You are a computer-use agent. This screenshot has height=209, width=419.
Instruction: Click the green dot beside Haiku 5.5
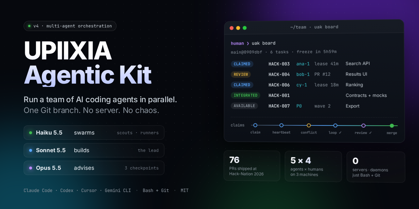pos(30,133)
